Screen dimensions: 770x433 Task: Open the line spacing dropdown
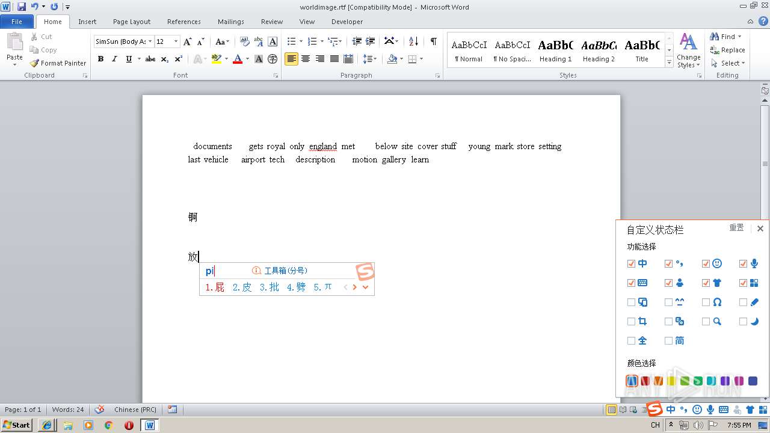coord(370,59)
